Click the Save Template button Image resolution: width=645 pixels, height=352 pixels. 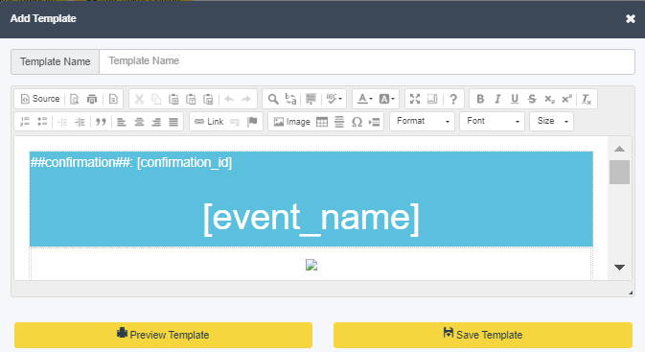click(x=483, y=335)
